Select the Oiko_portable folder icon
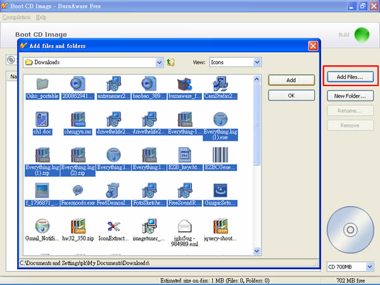Screen dimensions: 380x285 [x=42, y=84]
